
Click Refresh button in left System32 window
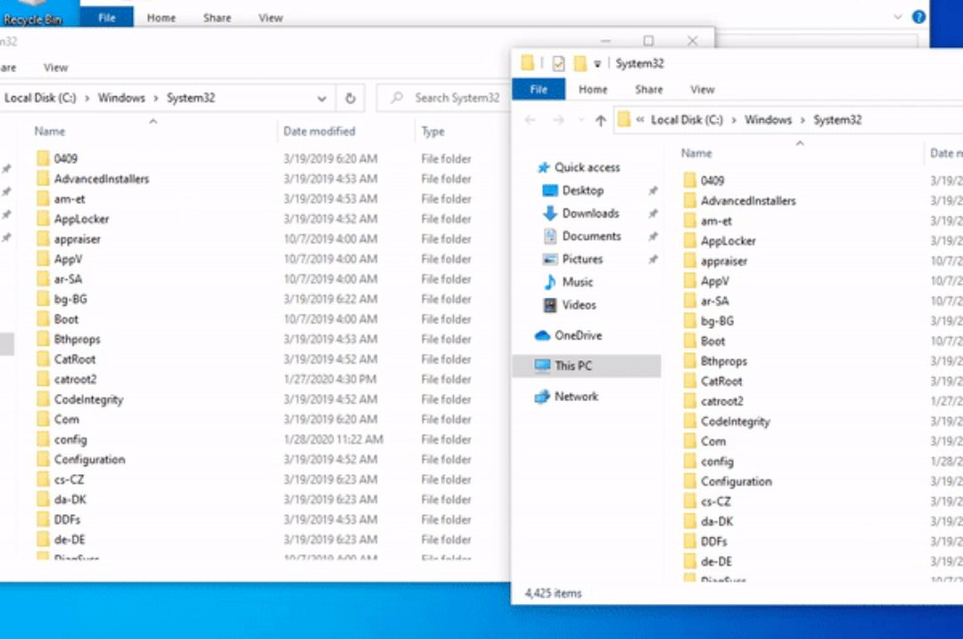(x=350, y=98)
